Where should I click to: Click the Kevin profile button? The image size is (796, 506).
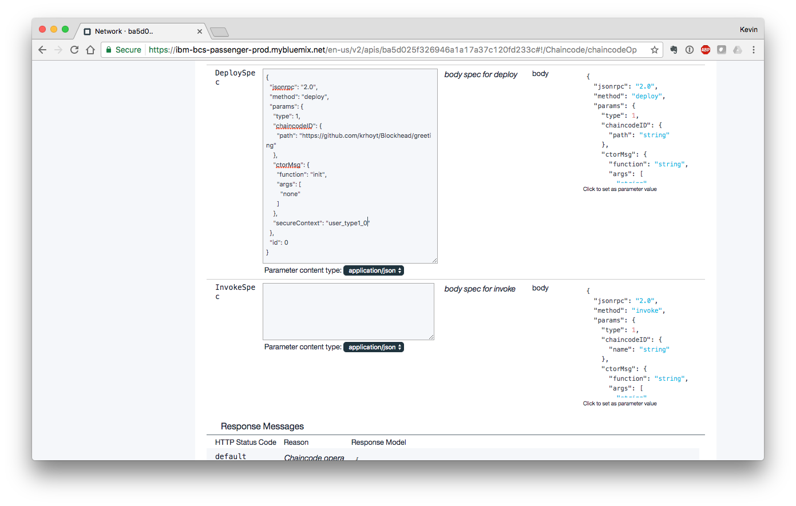click(x=749, y=30)
